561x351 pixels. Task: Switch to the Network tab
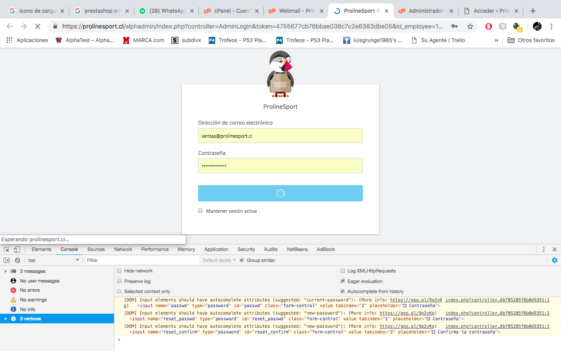(x=123, y=250)
